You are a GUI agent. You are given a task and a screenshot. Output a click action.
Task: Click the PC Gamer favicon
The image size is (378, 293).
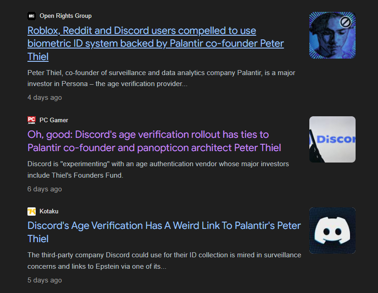point(32,120)
